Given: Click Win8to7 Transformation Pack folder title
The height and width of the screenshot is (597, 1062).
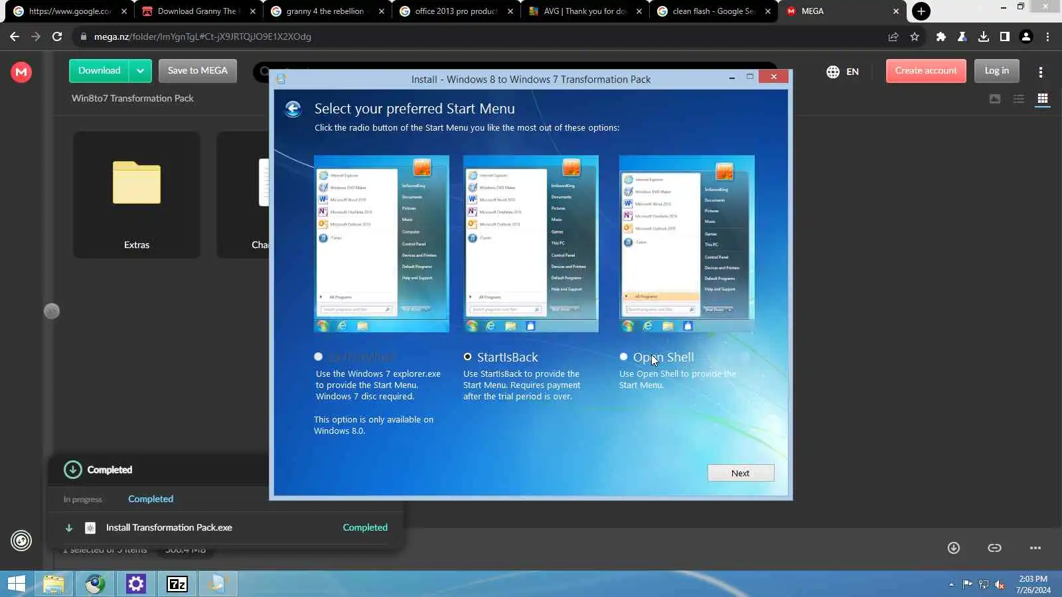Looking at the screenshot, I should [x=133, y=98].
